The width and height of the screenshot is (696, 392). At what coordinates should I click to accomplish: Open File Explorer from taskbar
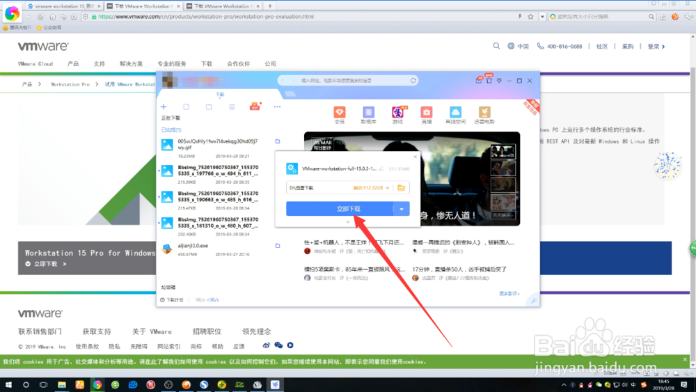[62, 384]
